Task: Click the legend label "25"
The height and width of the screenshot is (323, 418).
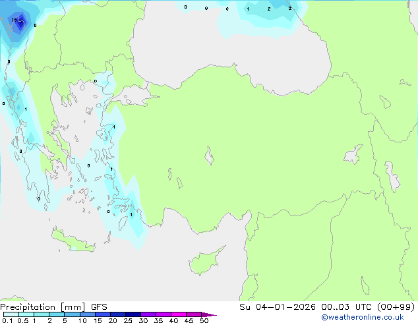Action: [128, 320]
